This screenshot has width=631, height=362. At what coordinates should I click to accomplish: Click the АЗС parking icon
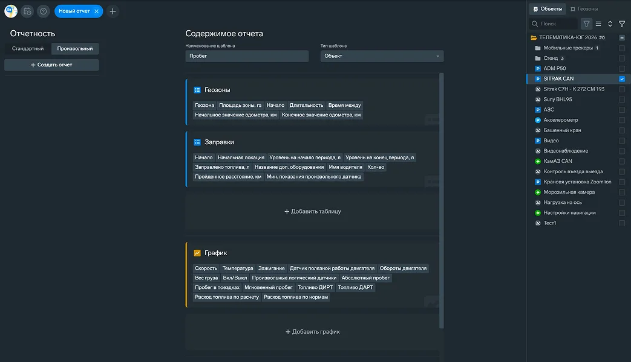[538, 110]
